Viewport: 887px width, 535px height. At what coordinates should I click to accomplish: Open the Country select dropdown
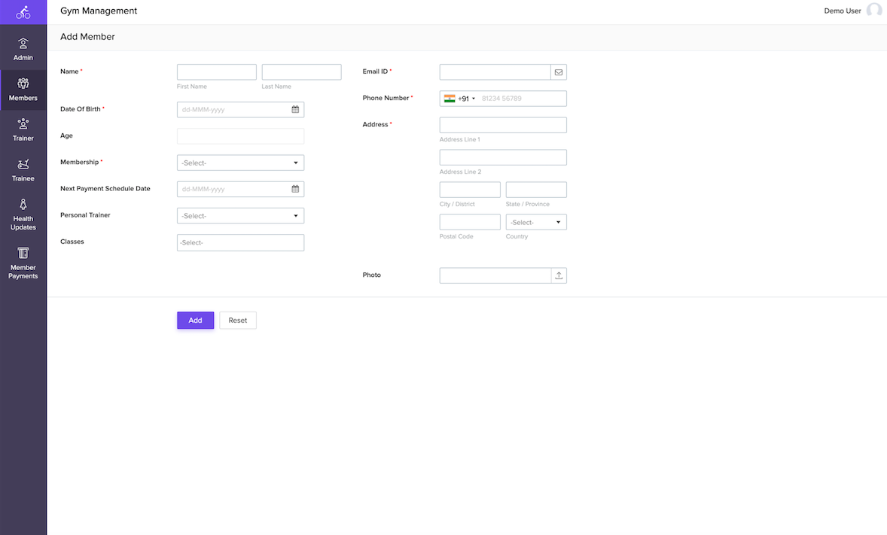tap(536, 223)
